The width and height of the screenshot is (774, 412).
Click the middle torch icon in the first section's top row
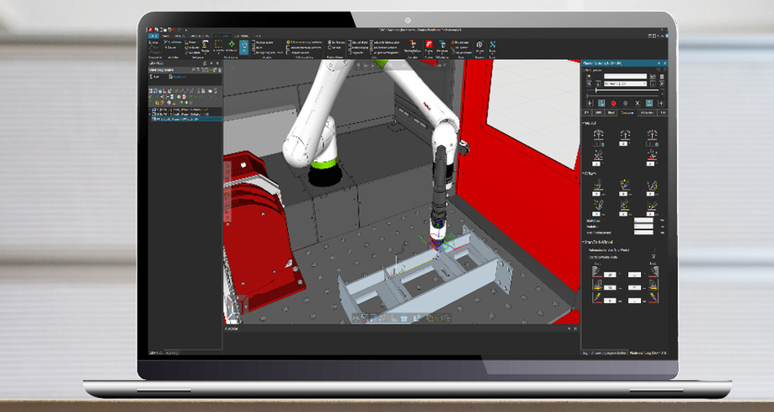tap(625, 135)
